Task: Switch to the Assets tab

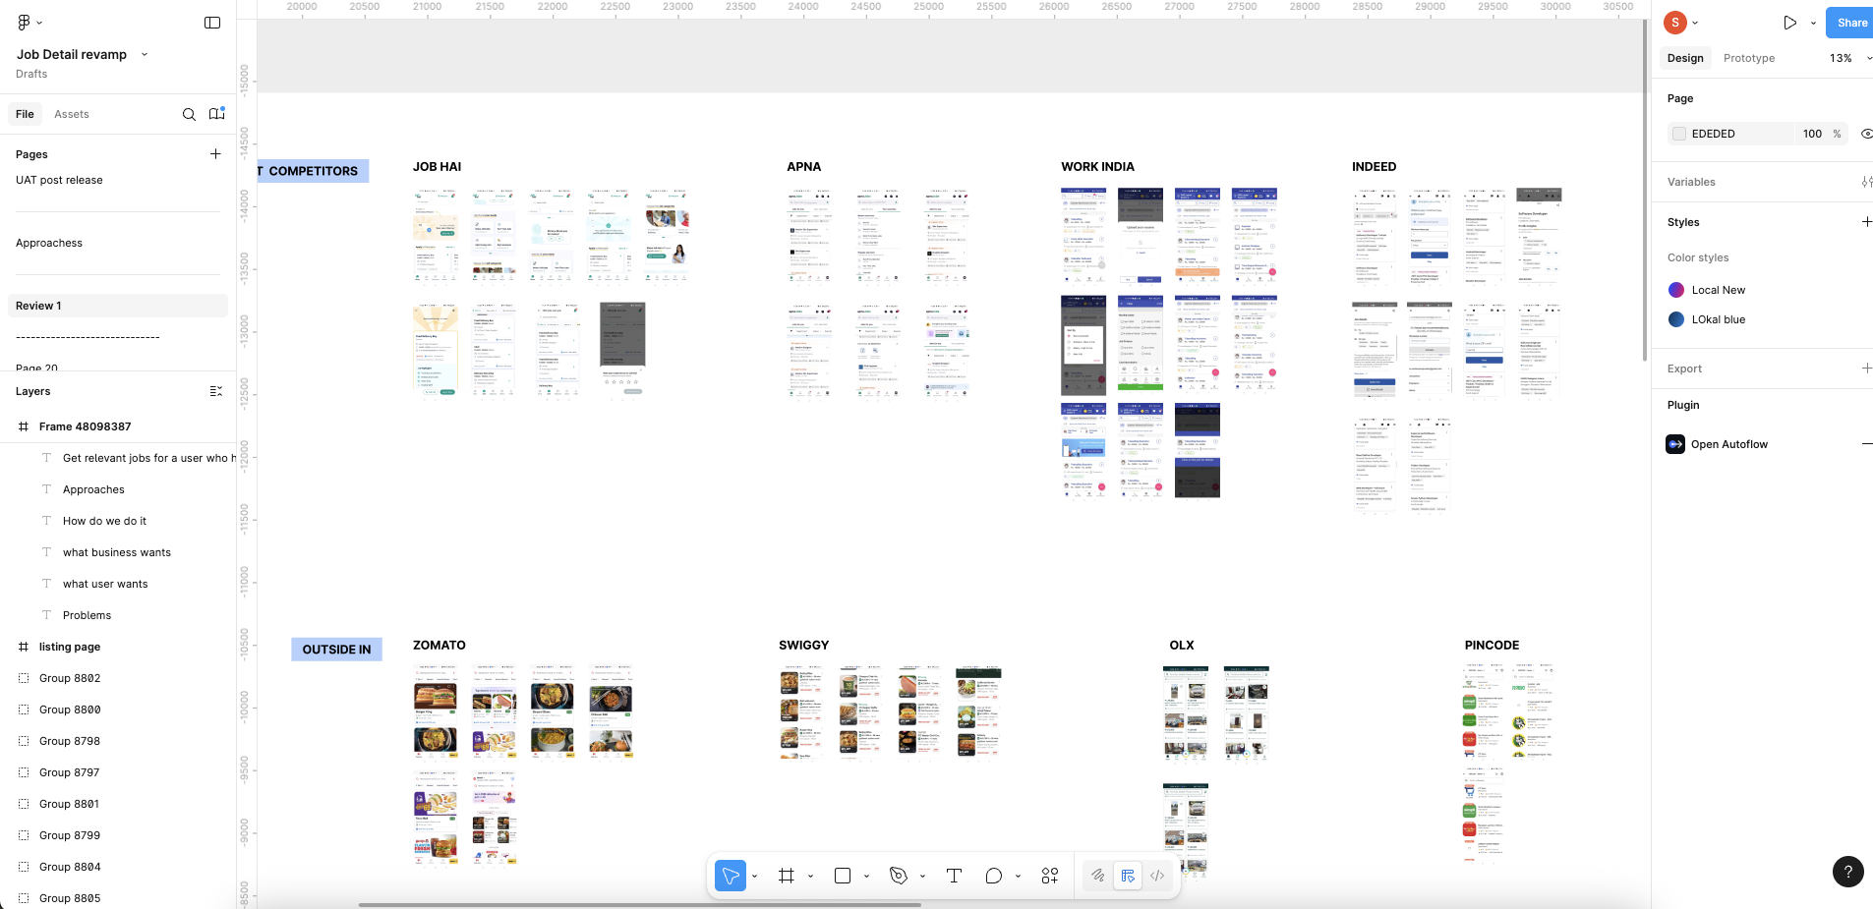Action: pos(72,114)
